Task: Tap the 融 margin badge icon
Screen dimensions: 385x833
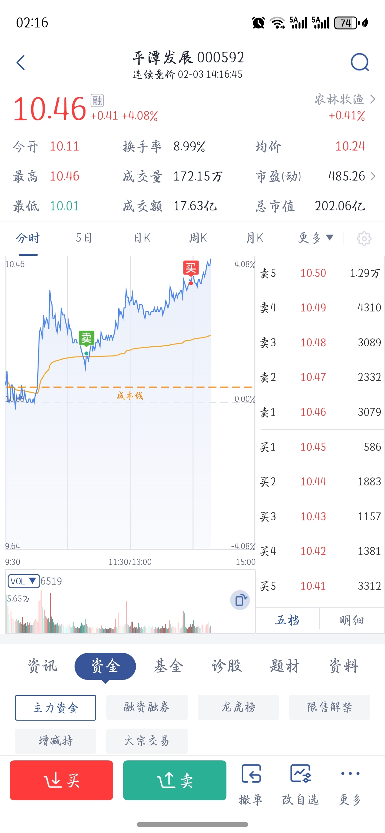Action: [97, 100]
